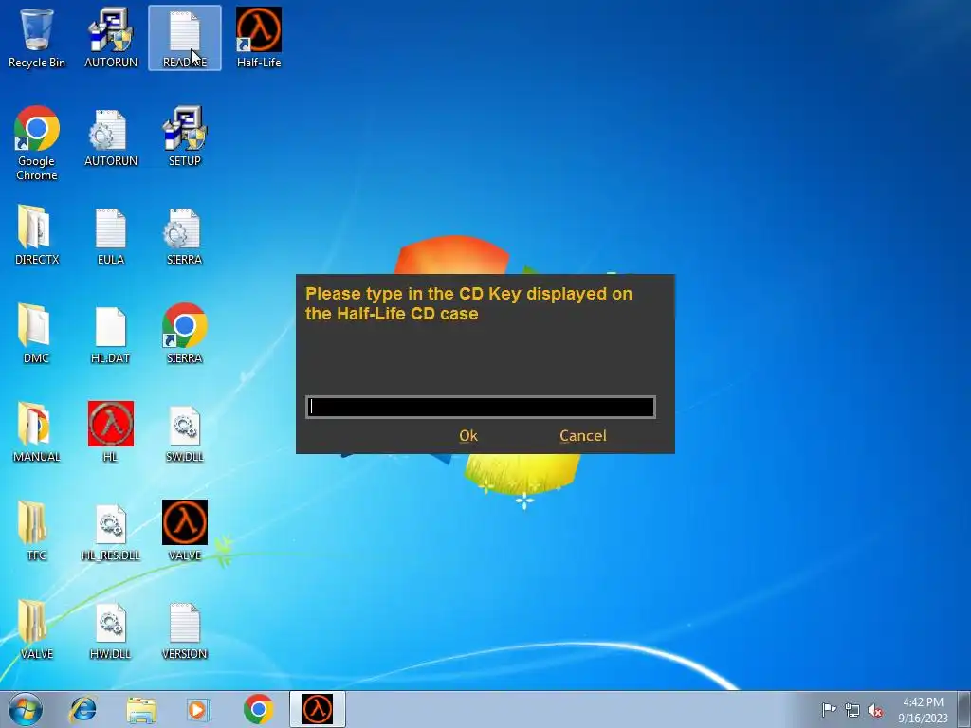Select the SETUP installer icon
Image resolution: width=971 pixels, height=728 pixels.
pos(185,137)
